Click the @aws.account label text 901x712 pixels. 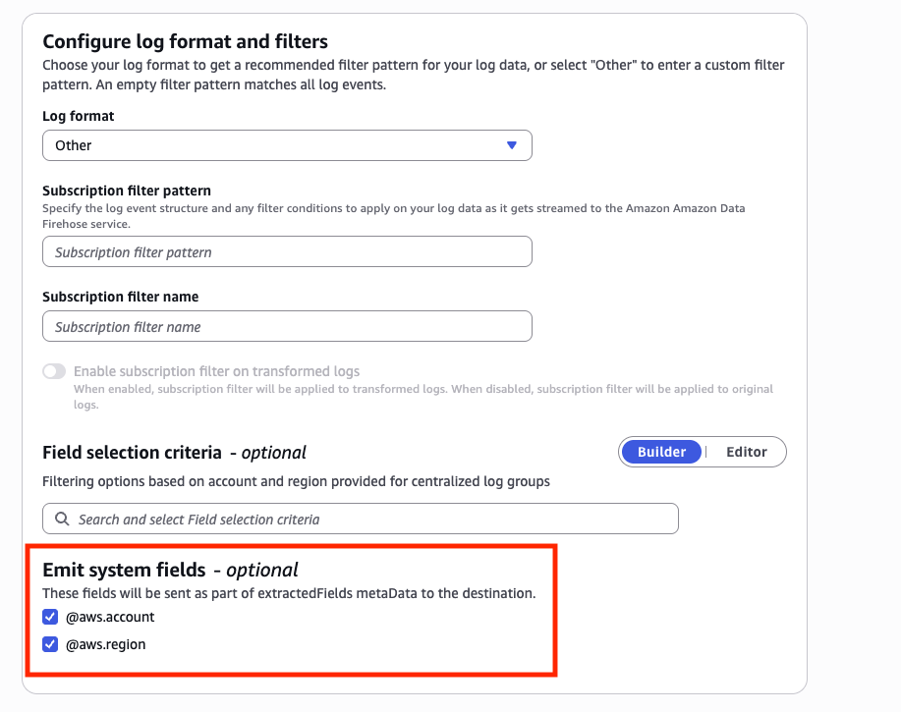click(x=110, y=618)
